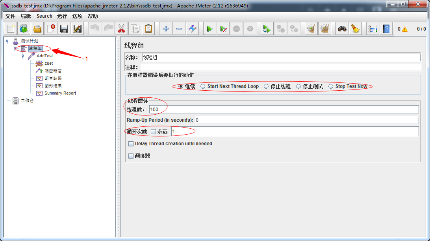The width and height of the screenshot is (430, 241).
Task: Select the 停止线程 radio button
Action: [x=266, y=86]
